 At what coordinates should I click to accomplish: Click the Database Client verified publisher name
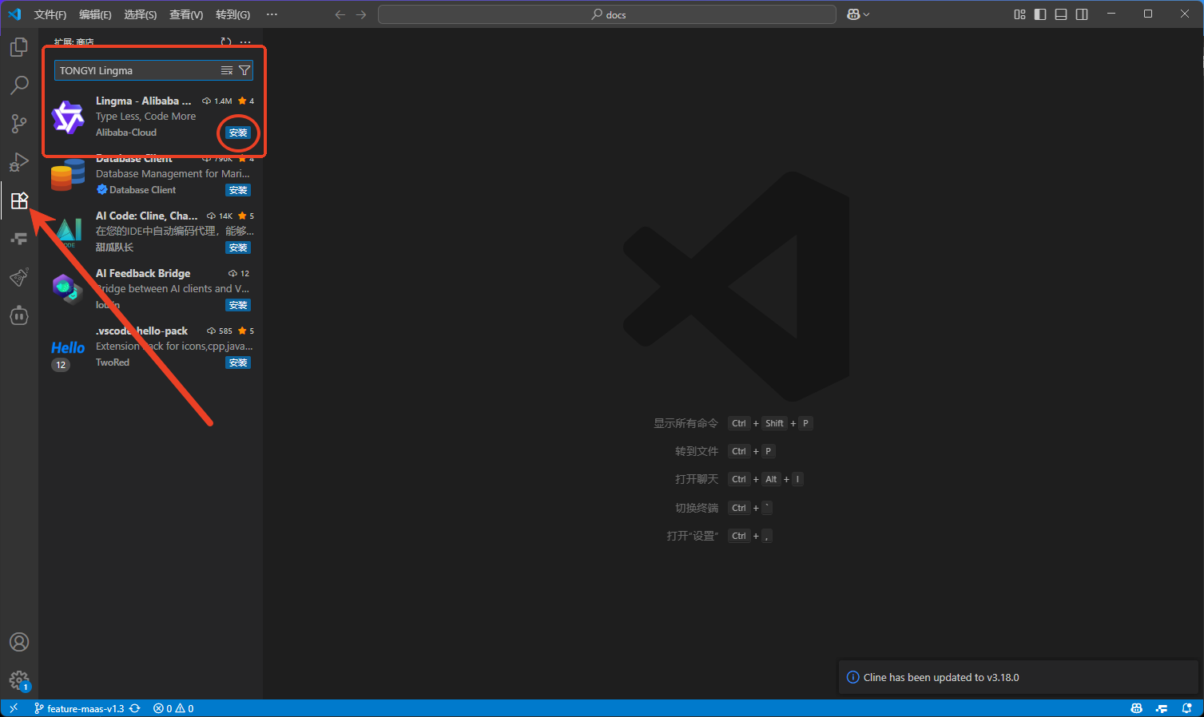142,190
